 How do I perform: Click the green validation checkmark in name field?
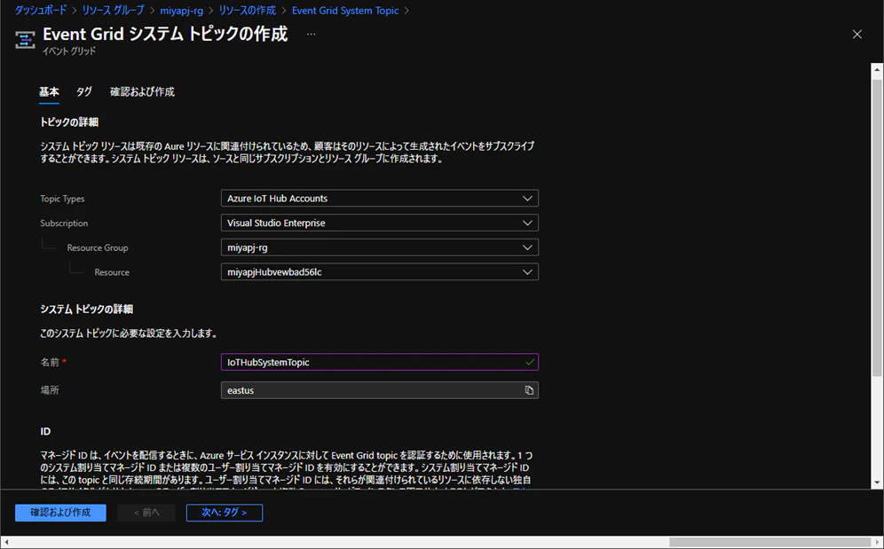pyautogui.click(x=529, y=362)
